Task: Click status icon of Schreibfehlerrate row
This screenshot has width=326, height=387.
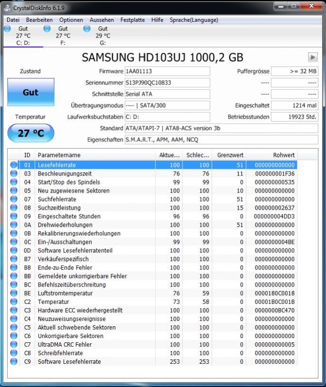Action: coord(14,353)
